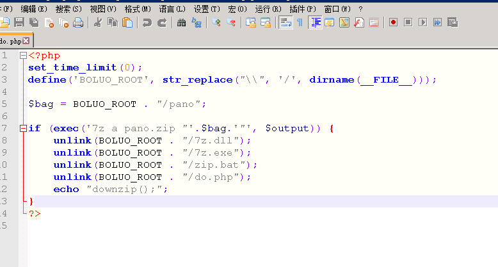
Task: Click the Undo arrow icon
Action: click(x=147, y=23)
